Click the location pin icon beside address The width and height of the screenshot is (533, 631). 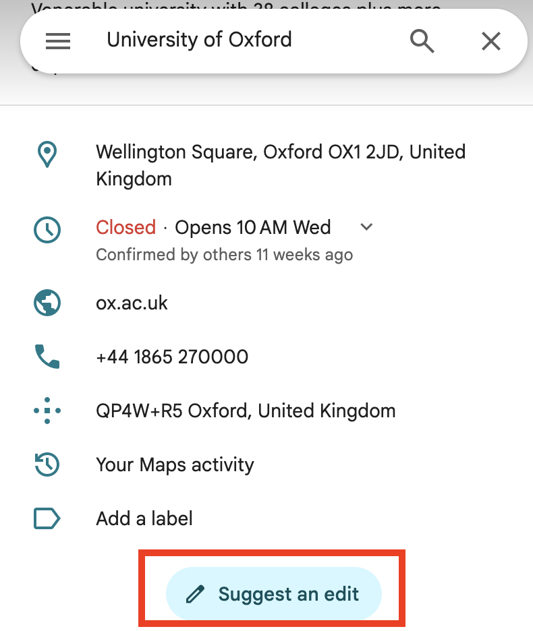(47, 154)
